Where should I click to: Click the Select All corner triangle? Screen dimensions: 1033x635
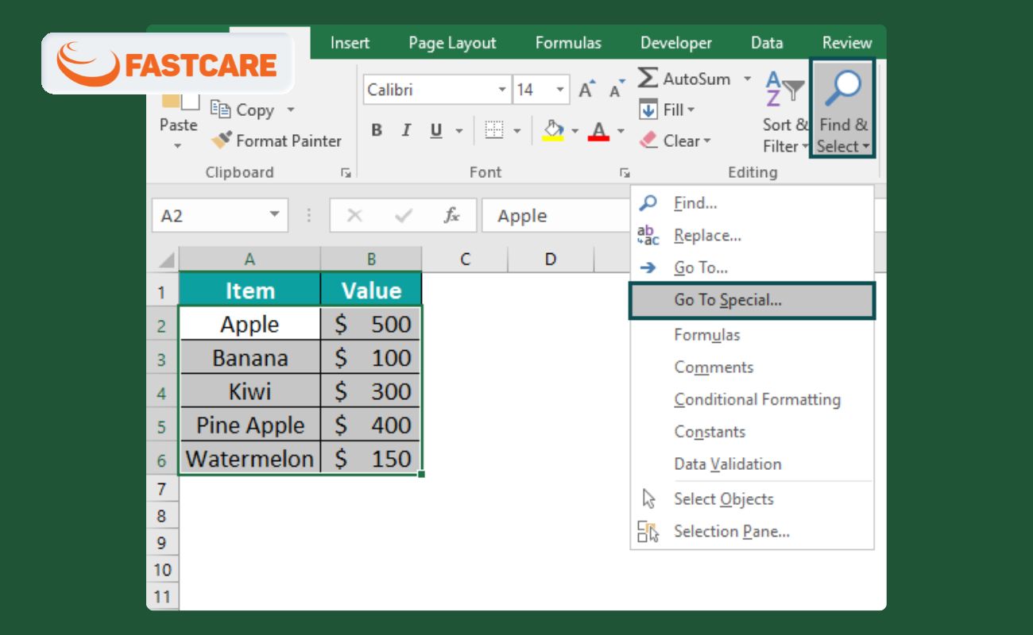[165, 260]
